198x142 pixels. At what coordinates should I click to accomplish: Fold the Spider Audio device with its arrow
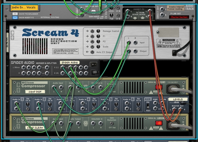(x=7, y=66)
